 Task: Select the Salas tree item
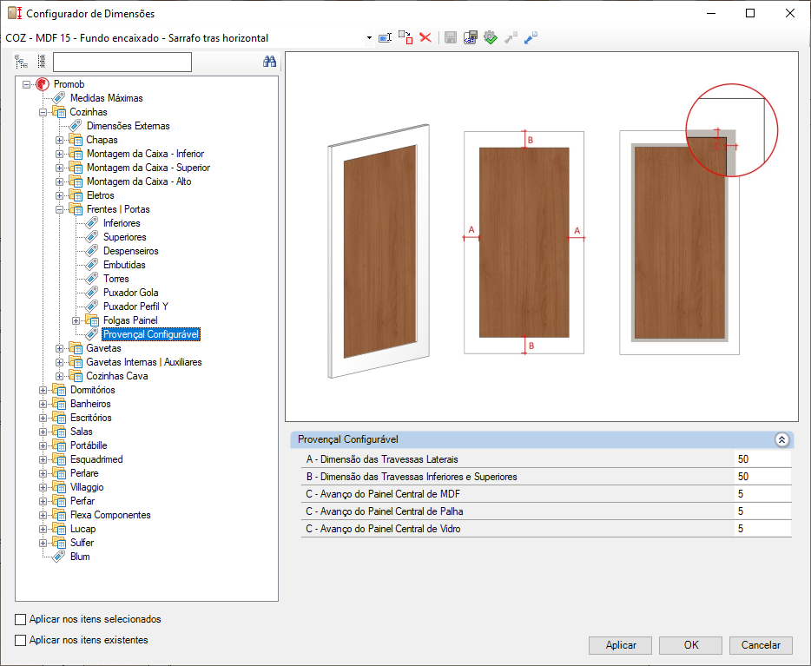(82, 432)
